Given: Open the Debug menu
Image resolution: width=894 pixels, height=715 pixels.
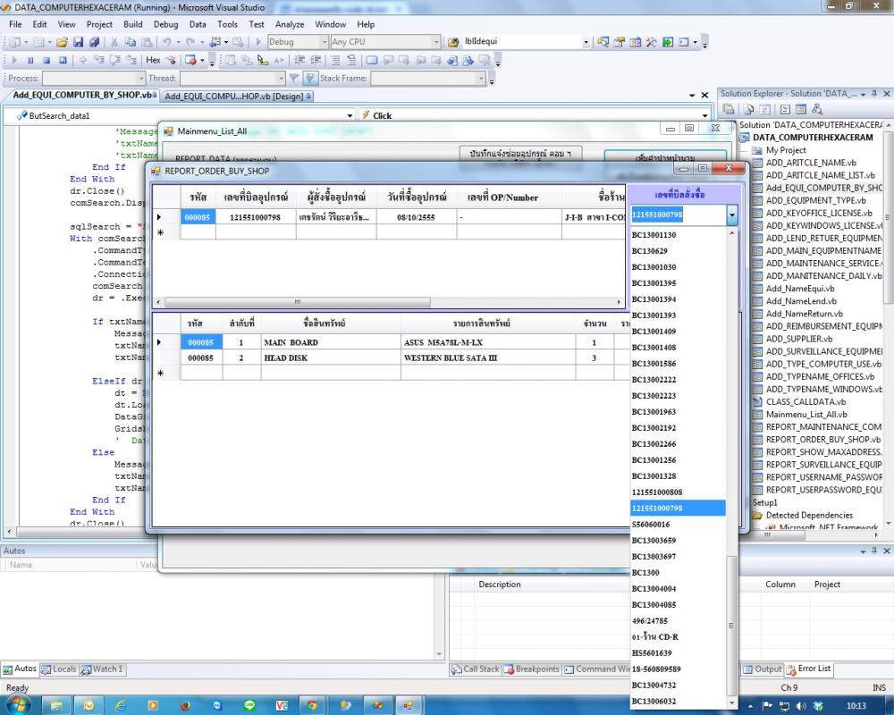Looking at the screenshot, I should point(166,24).
